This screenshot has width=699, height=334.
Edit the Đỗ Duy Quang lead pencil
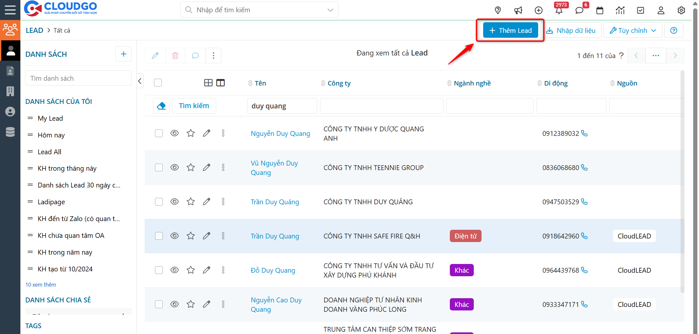click(x=206, y=270)
